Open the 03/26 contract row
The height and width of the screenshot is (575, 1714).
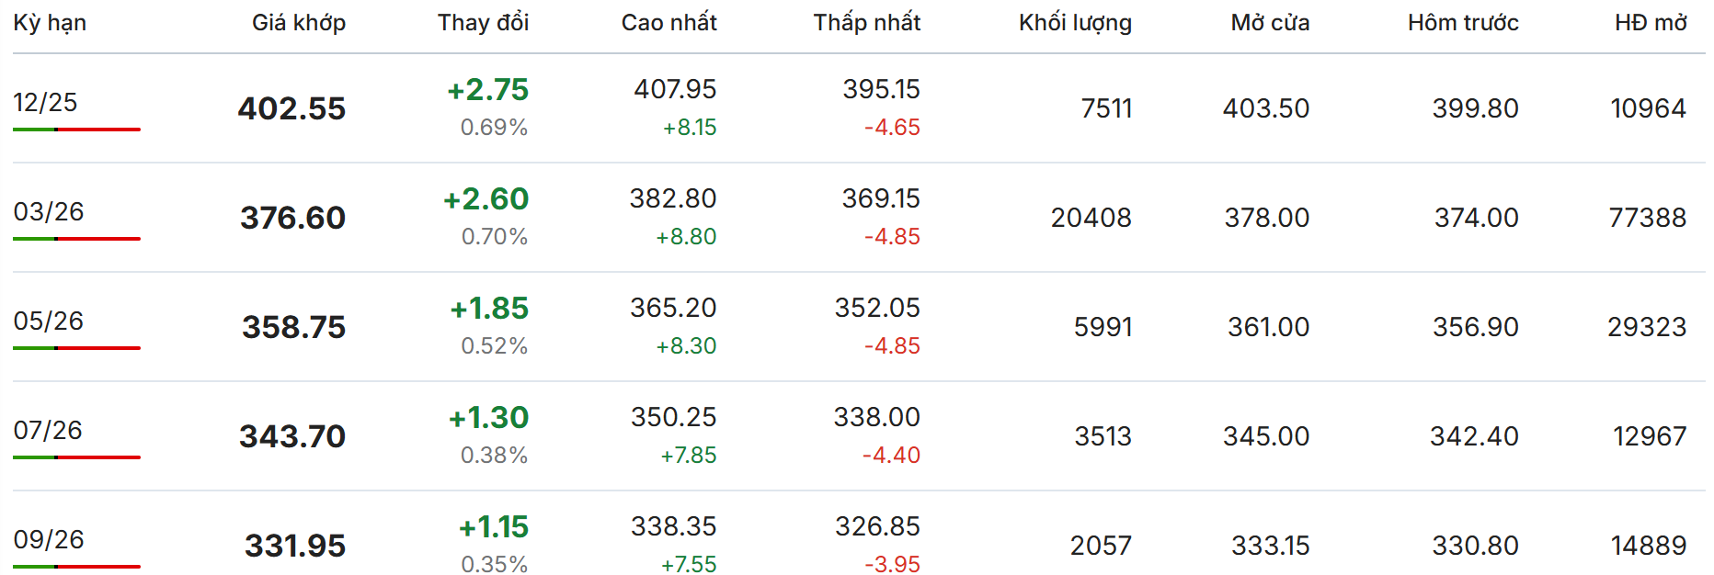pyautogui.click(x=48, y=212)
